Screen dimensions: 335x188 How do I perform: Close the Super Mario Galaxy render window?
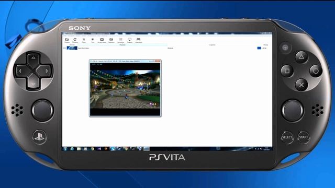158,61
